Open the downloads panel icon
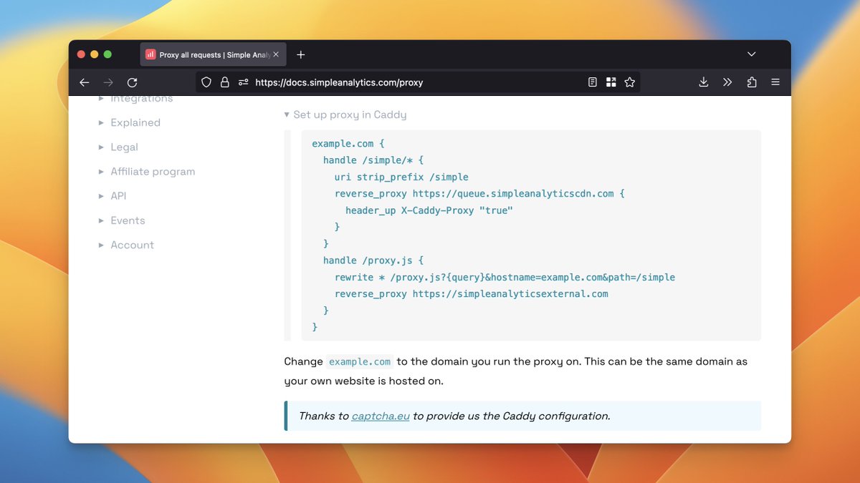The width and height of the screenshot is (860, 483). [704, 82]
